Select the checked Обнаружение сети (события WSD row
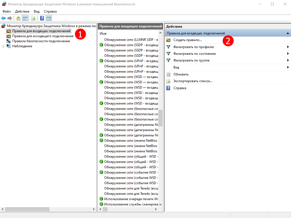The image size is (291, 218). (x=128, y=172)
